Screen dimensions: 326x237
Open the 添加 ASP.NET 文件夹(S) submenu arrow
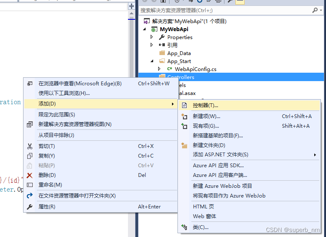pos(315,155)
